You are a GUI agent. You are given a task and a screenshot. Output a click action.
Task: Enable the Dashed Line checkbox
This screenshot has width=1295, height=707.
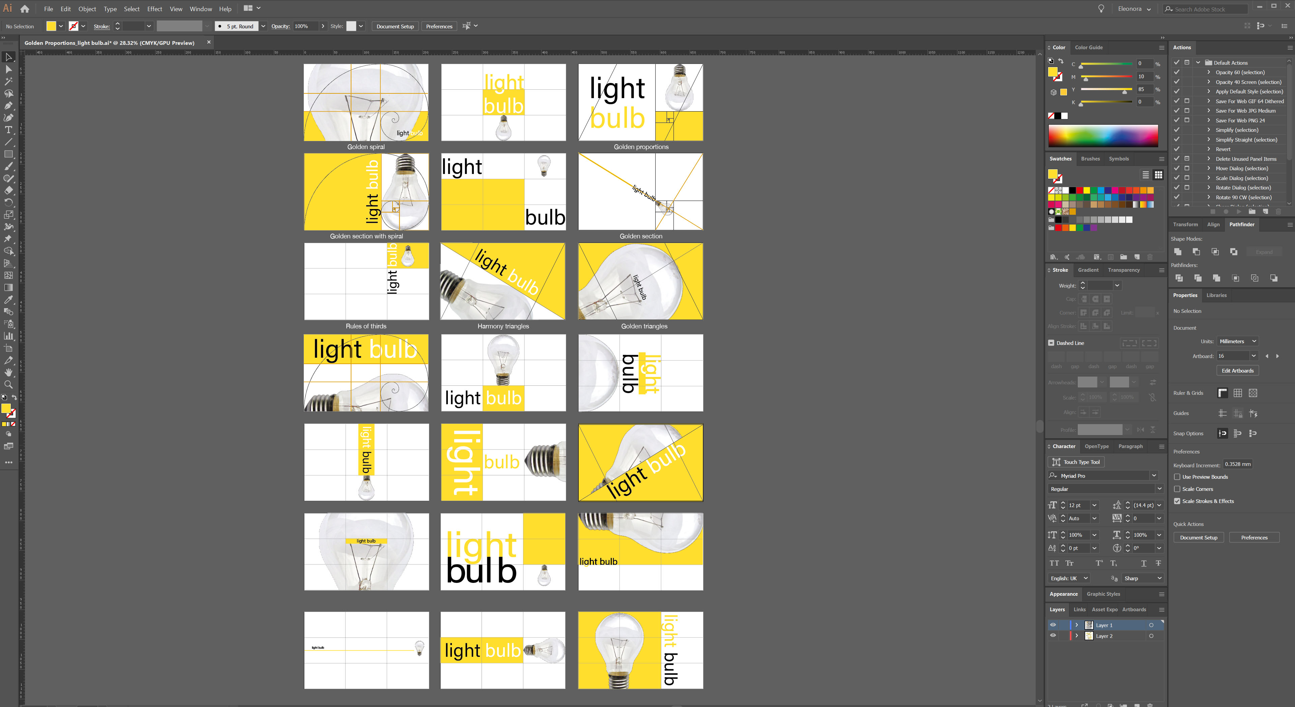(x=1051, y=343)
